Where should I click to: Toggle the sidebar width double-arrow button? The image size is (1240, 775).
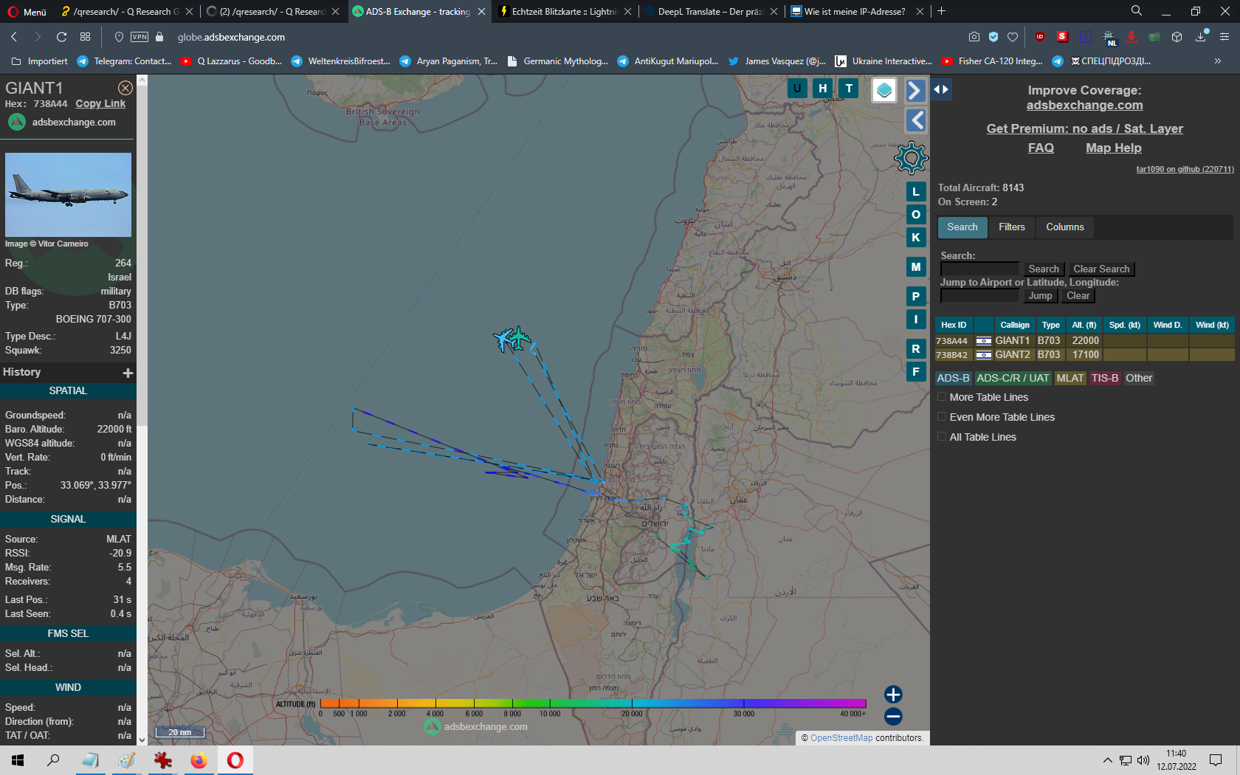pos(941,89)
